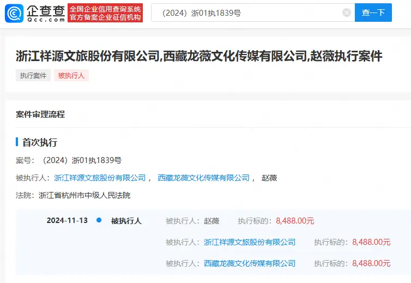
Task: Clear the search box with the X icon
Action: (347, 13)
